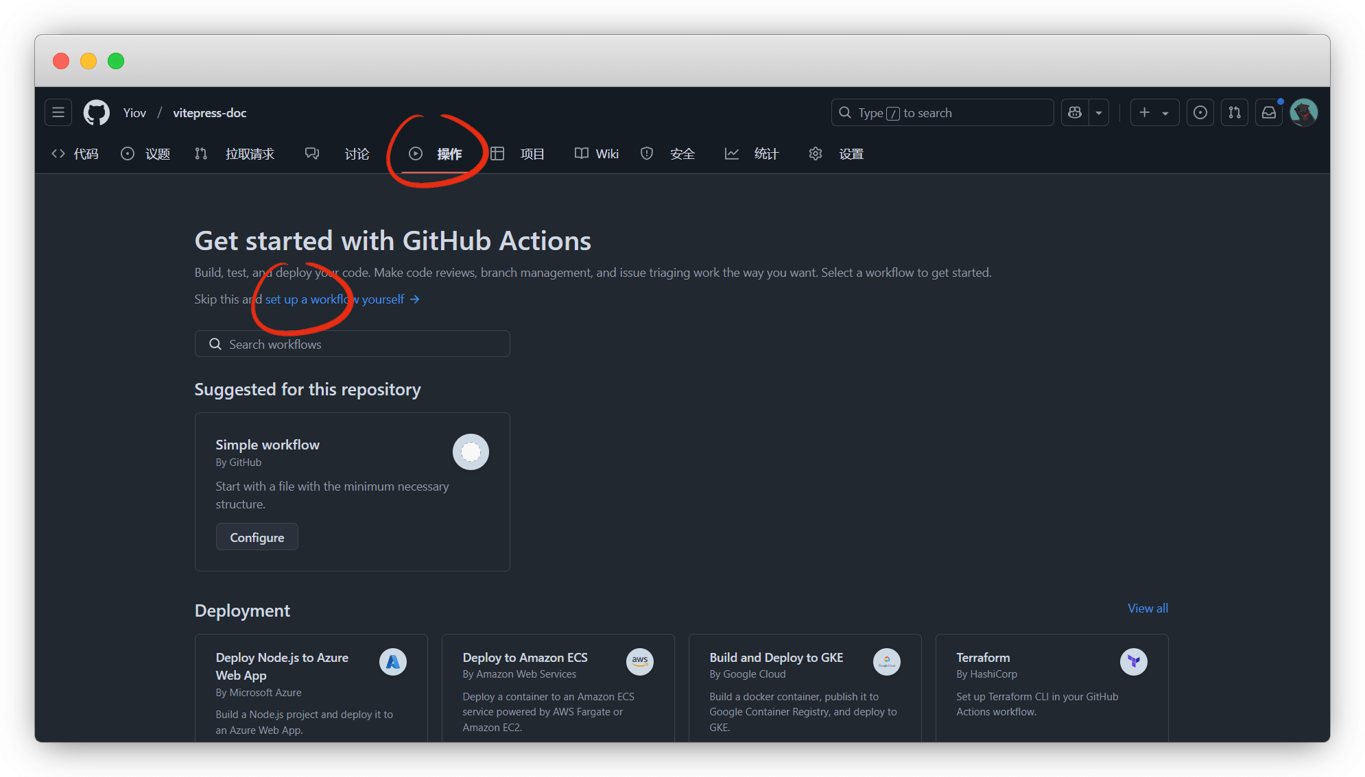The height and width of the screenshot is (777, 1365).
Task: Click the GitHub Octocat logo
Action: click(96, 112)
